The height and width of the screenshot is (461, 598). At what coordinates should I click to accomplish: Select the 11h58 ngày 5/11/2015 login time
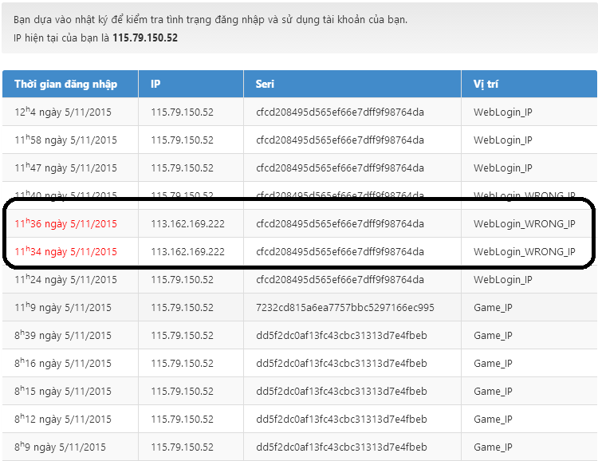click(x=65, y=140)
